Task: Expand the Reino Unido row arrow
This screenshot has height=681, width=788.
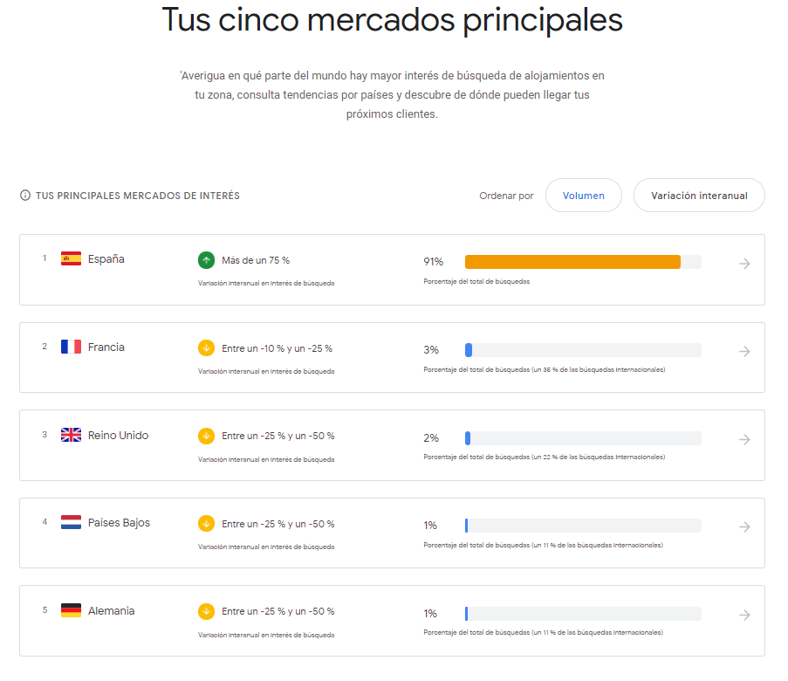Action: click(744, 439)
